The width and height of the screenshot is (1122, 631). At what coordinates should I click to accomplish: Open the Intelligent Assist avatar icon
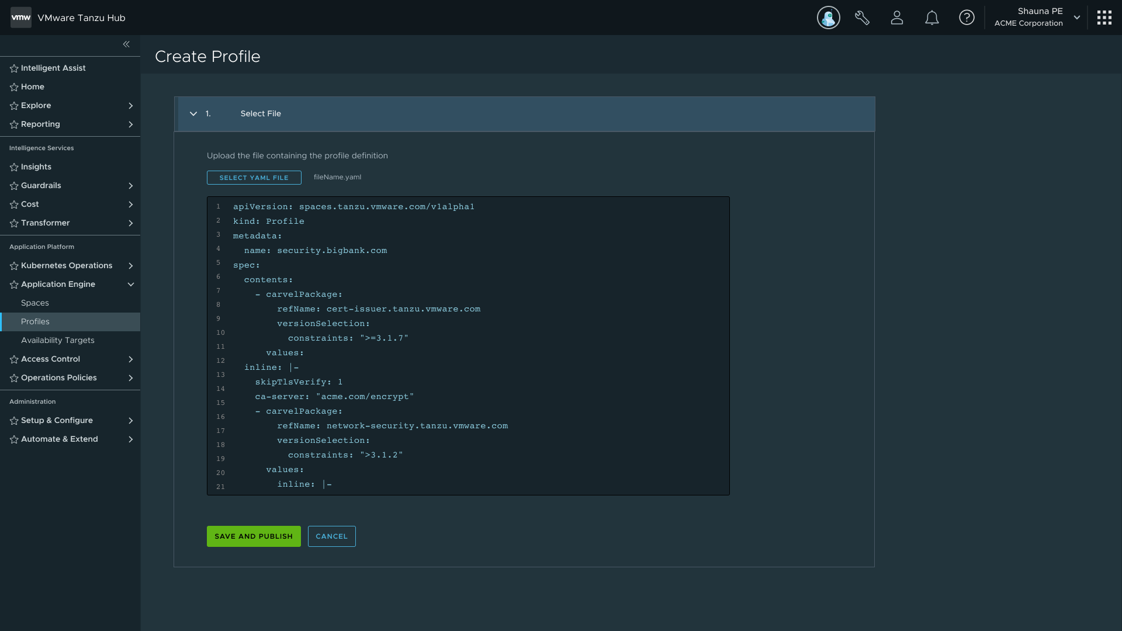(828, 18)
